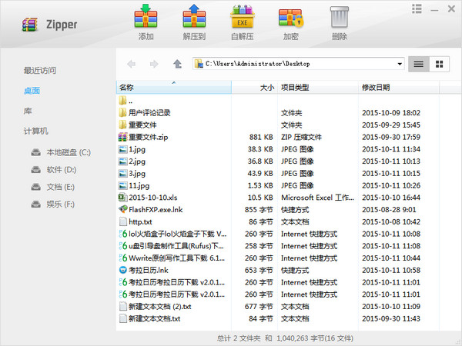The height and width of the screenshot is (346, 462).
Task: Select 库 in the sidebar
Action: click(28, 111)
